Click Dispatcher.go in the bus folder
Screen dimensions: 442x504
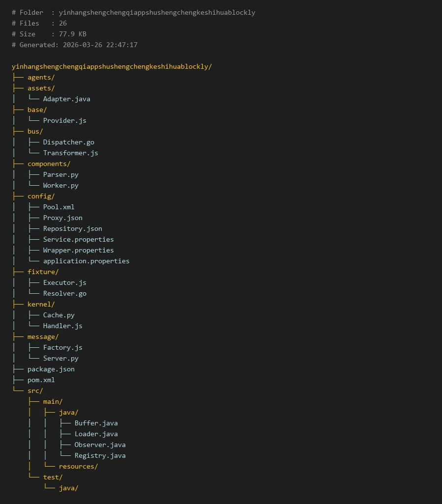68,142
